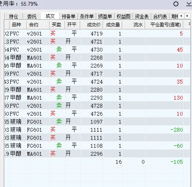Click the profit value 130
192x187 pixels.
coord(178,98)
